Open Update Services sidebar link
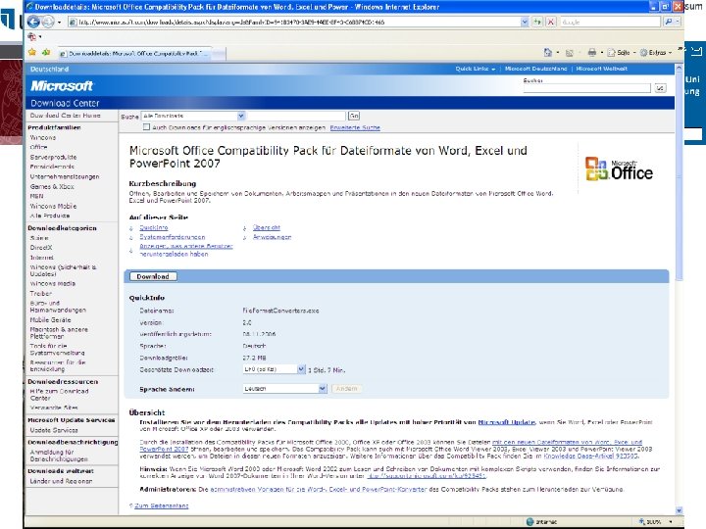The width and height of the screenshot is (706, 529). [54, 430]
